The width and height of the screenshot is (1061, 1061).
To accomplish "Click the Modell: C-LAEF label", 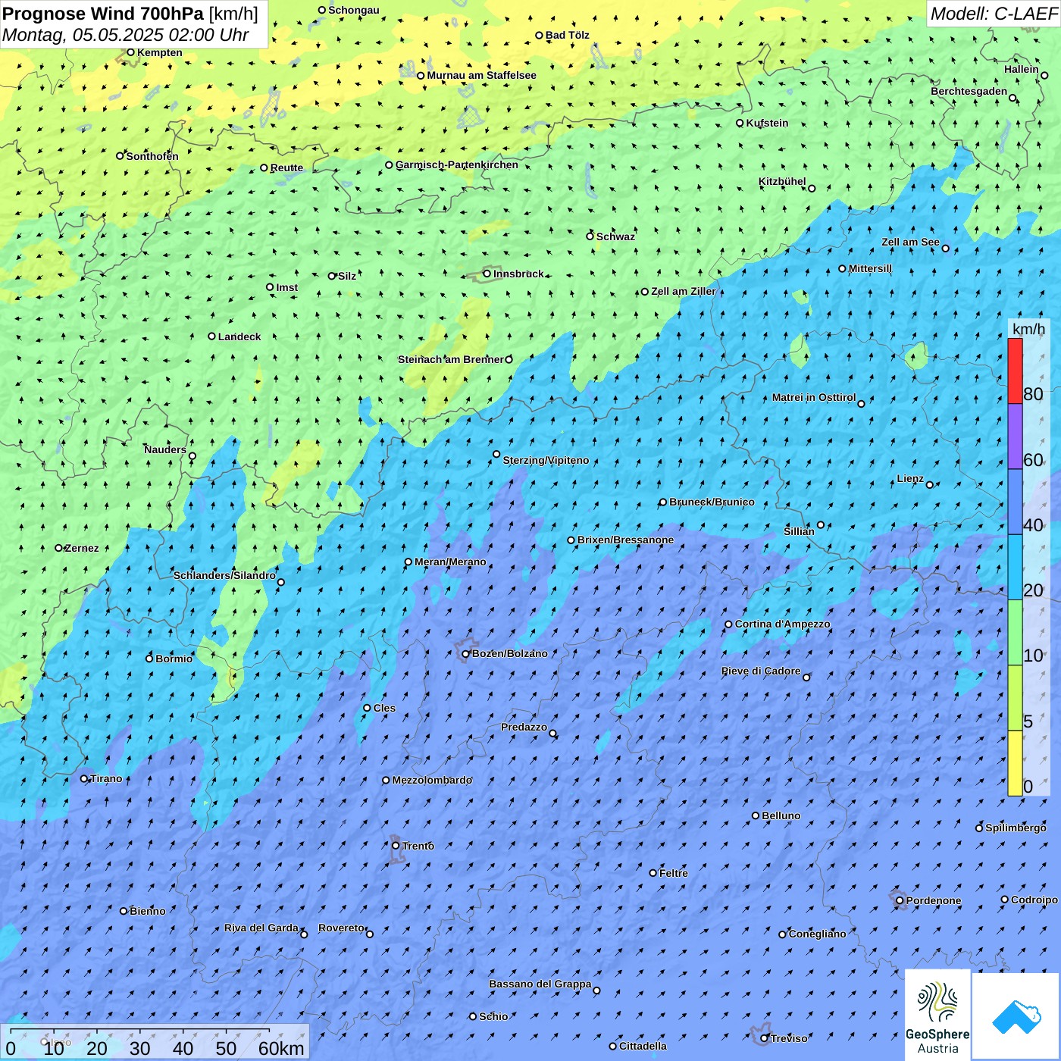I will (994, 14).
